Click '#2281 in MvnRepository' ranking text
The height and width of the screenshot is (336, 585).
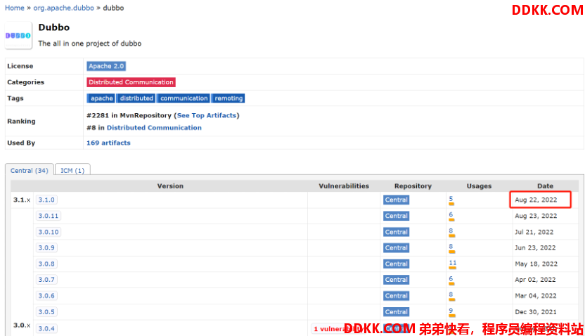129,115
